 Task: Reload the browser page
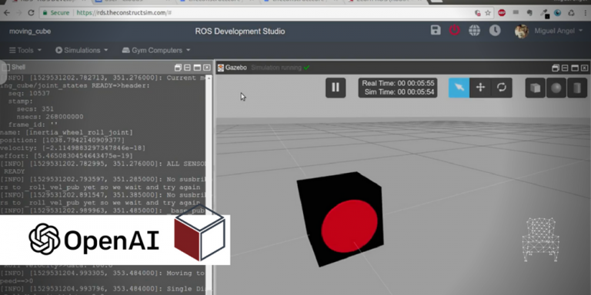31,13
